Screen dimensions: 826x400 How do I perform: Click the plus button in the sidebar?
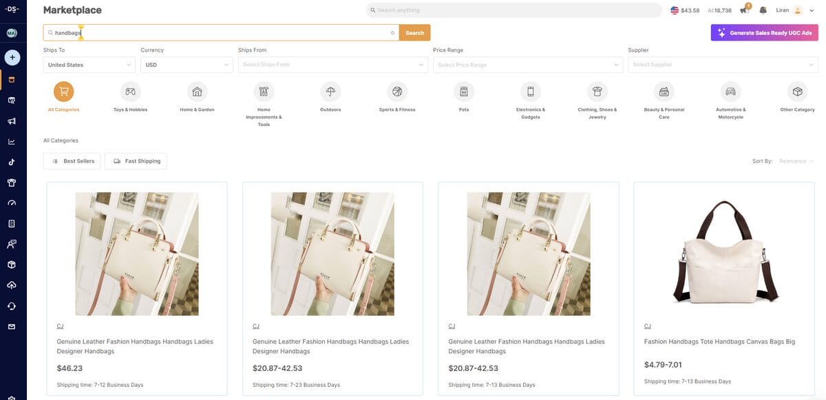click(12, 57)
